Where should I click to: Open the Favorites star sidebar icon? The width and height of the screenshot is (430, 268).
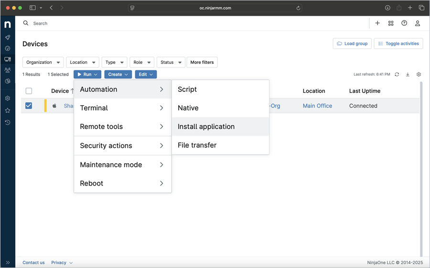pyautogui.click(x=8, y=110)
